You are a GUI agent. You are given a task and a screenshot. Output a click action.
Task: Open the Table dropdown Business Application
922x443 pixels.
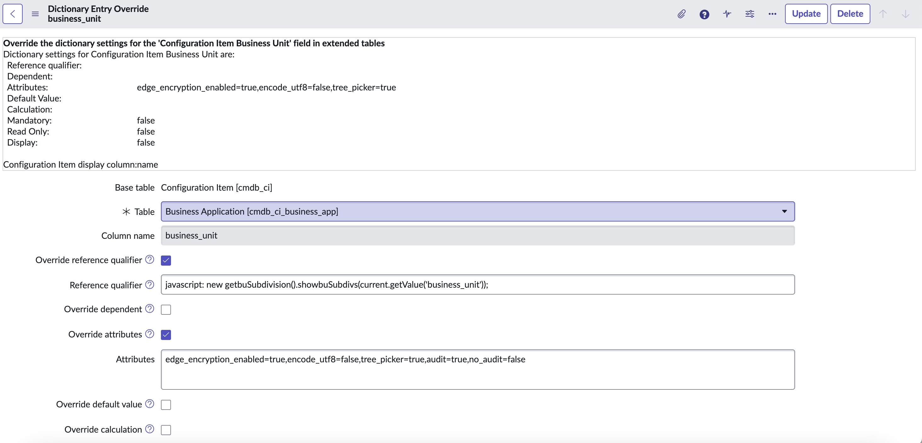click(477, 212)
